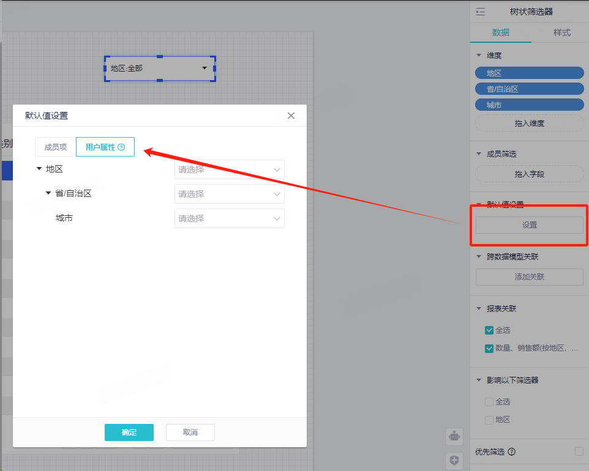Viewport: 589px width, 471px height.
Task: Collapse the 地区 tree node in dialog
Action: point(39,169)
